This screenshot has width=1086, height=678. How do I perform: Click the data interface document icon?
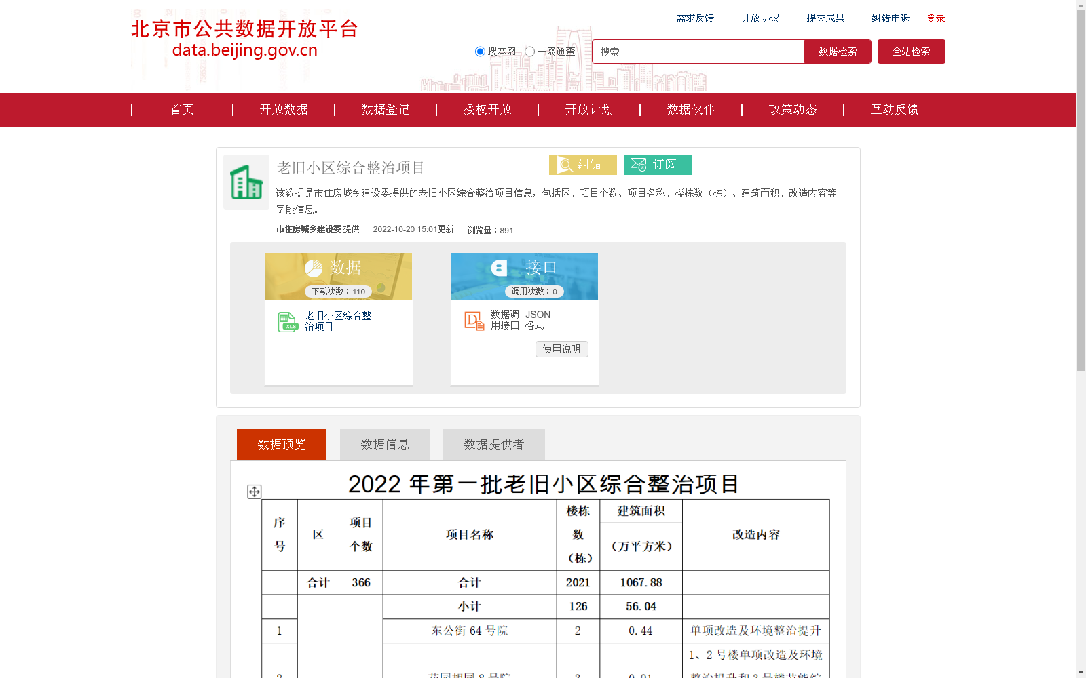pyautogui.click(x=474, y=321)
